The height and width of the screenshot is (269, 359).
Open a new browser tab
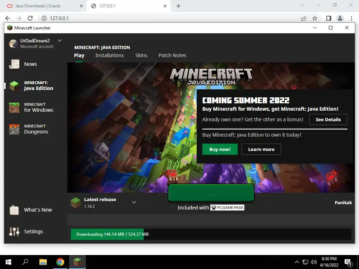pyautogui.click(x=178, y=6)
